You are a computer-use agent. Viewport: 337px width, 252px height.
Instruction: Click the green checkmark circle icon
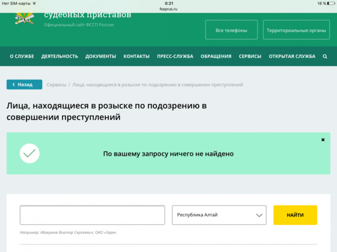[29, 153]
